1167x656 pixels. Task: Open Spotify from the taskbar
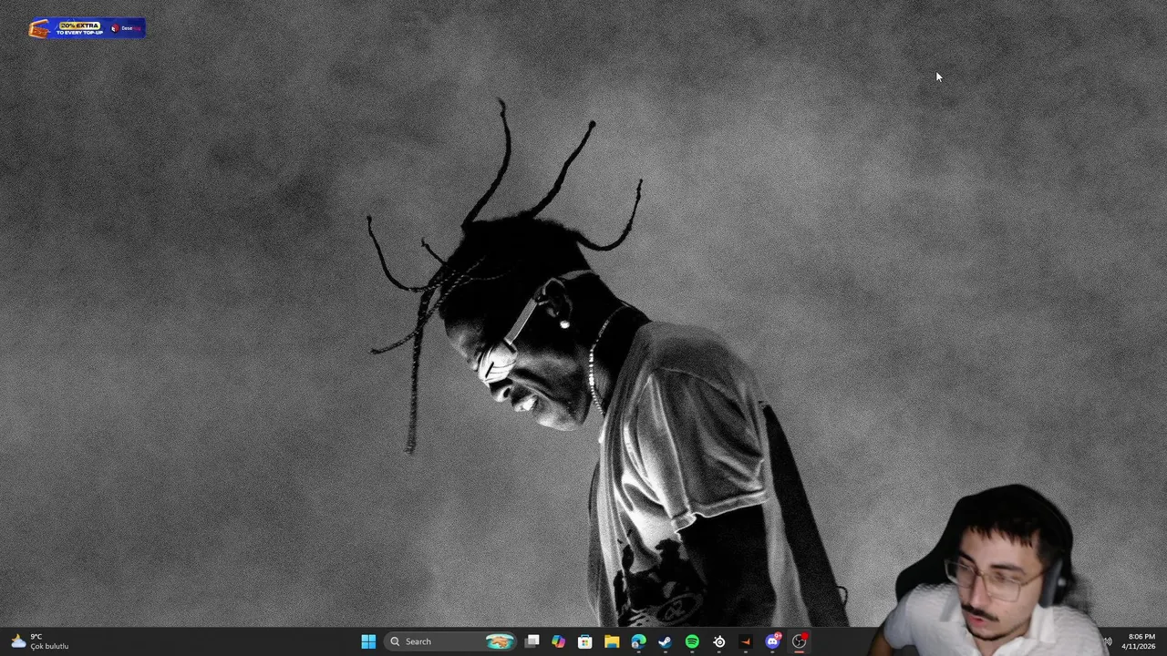(x=692, y=641)
